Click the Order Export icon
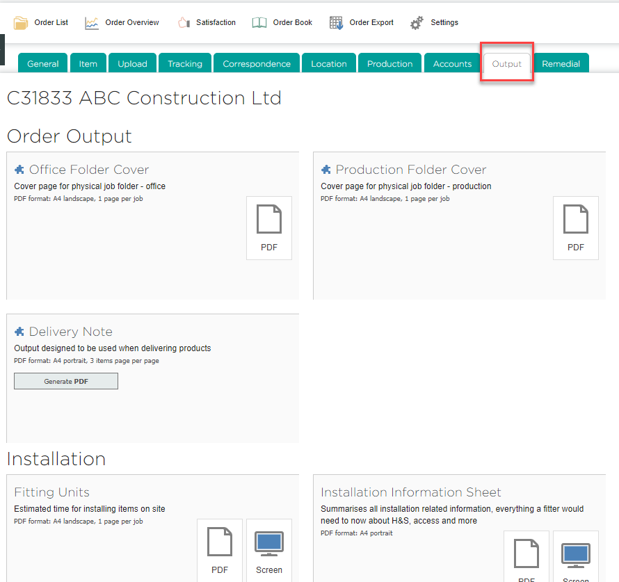This screenshot has width=619, height=582. coord(337,23)
